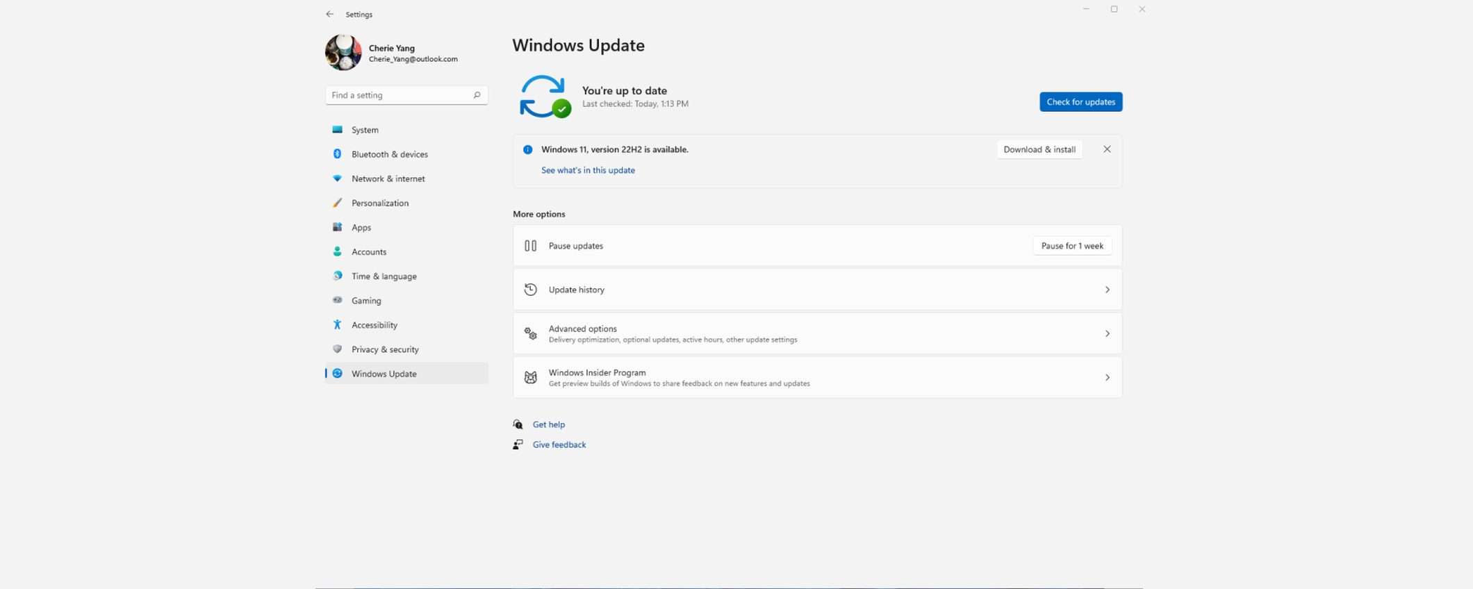Image resolution: width=1473 pixels, height=589 pixels.
Task: Click the Privacy & security shield icon
Action: (x=337, y=349)
